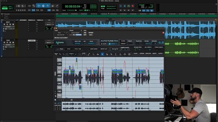Select the I-beam tool in Auto-Tune
The image size is (218, 122).
pos(116,54)
